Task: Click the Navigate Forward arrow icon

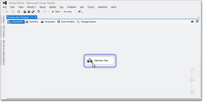Action: click(x=13, y=12)
